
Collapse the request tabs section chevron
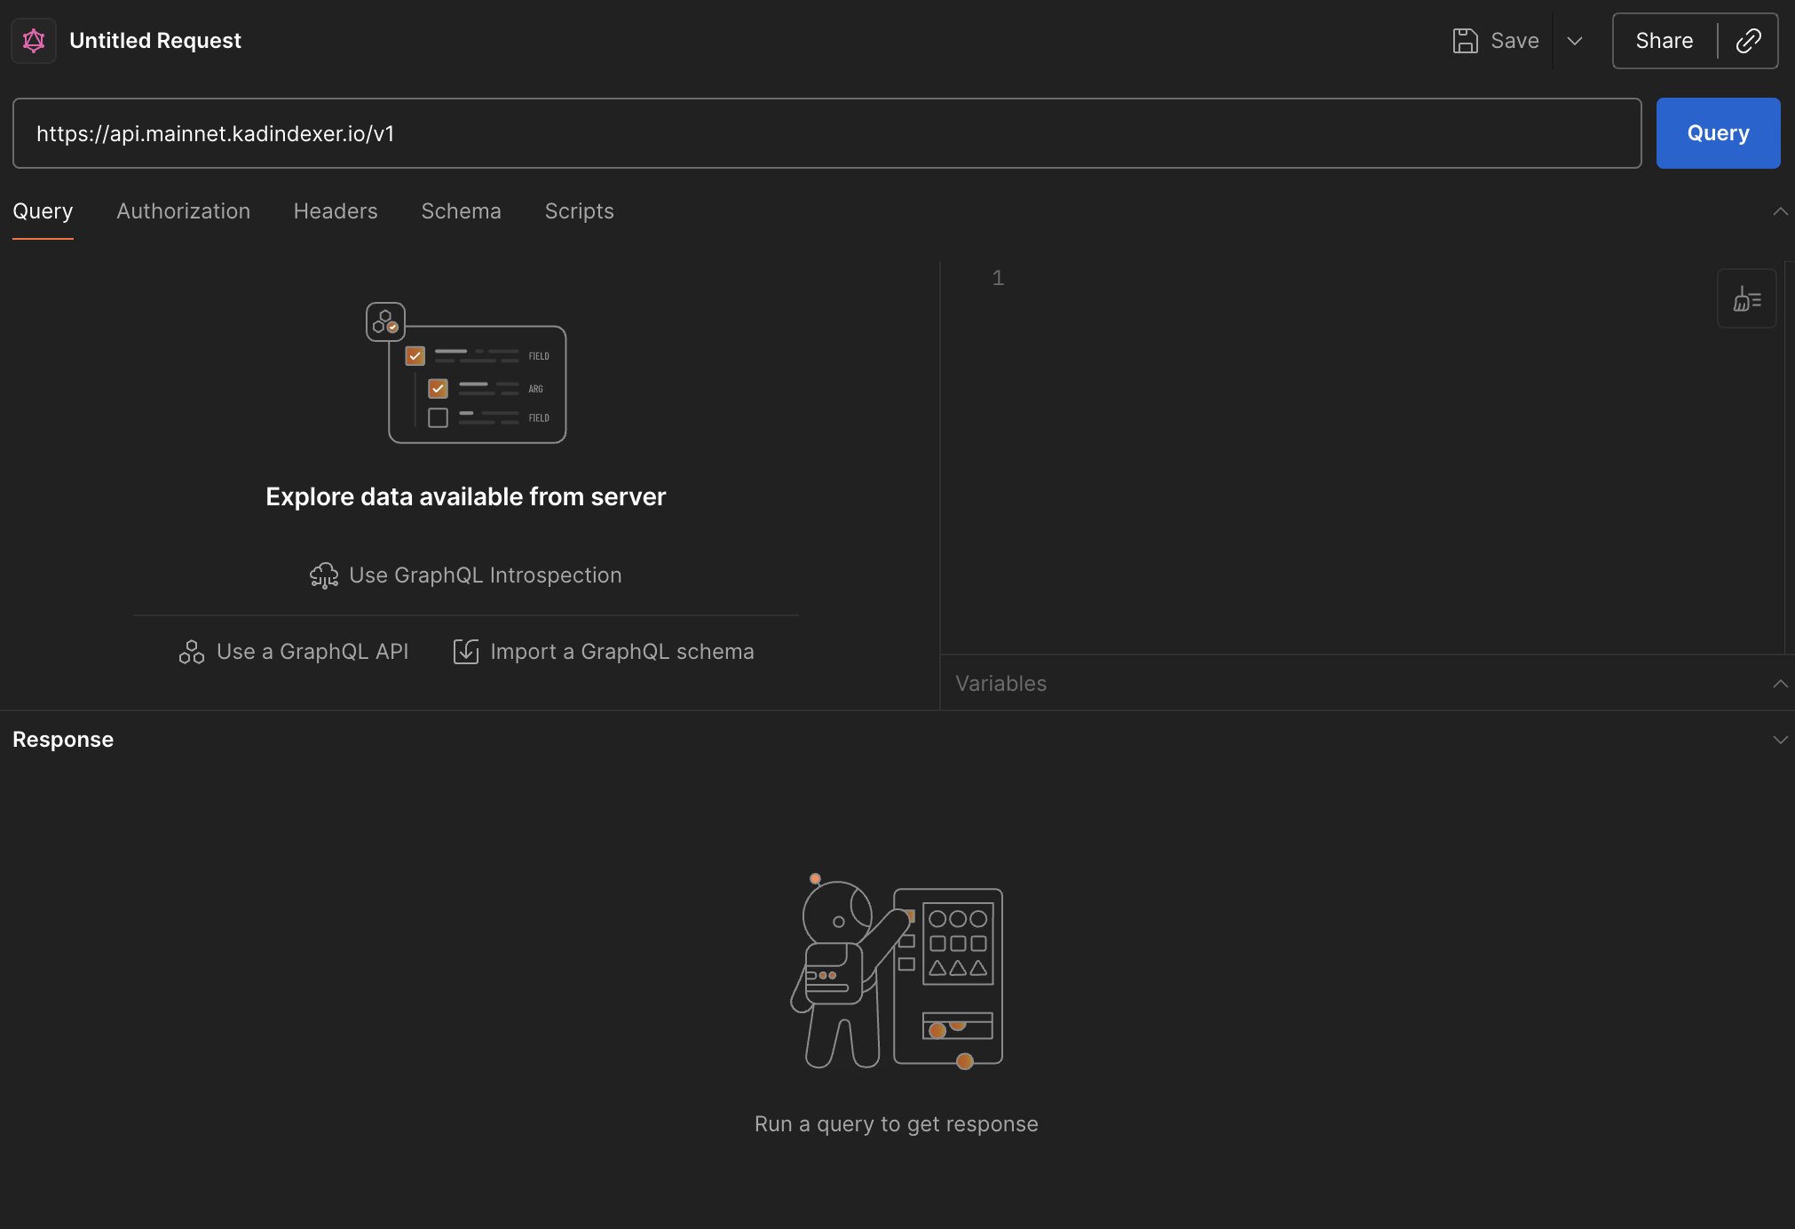click(1780, 211)
